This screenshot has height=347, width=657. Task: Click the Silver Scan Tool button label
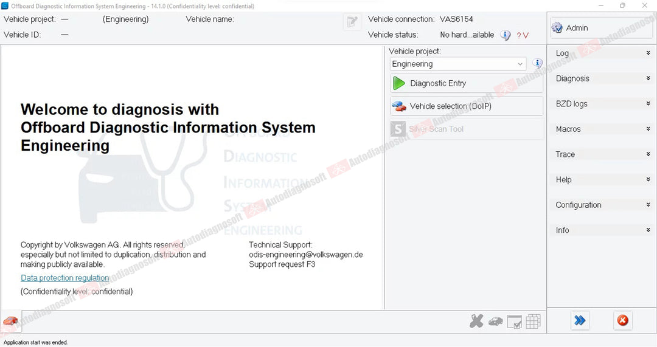(x=436, y=129)
